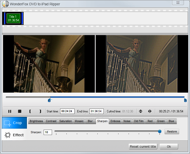Image resolution: width=190 pixels, height=154 pixels.
Task: Click the vertical flip icon
Action: point(141,111)
